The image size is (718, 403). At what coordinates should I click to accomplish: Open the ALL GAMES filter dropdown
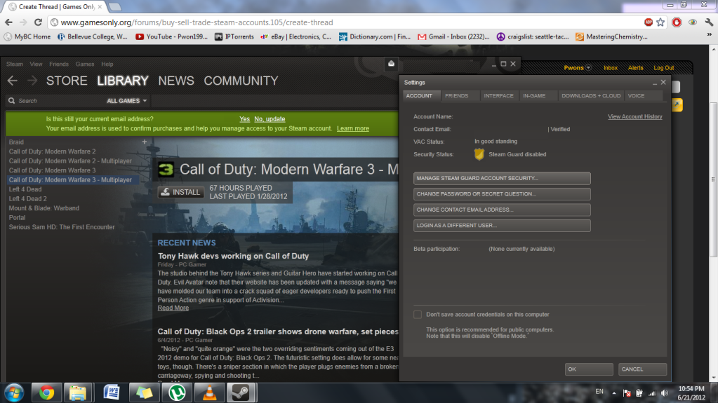(127, 101)
